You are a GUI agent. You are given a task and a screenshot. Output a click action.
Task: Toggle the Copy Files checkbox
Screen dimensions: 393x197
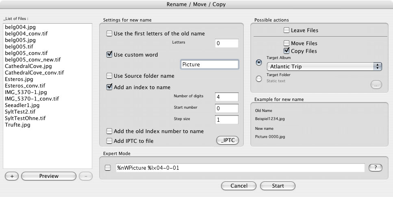pos(287,51)
